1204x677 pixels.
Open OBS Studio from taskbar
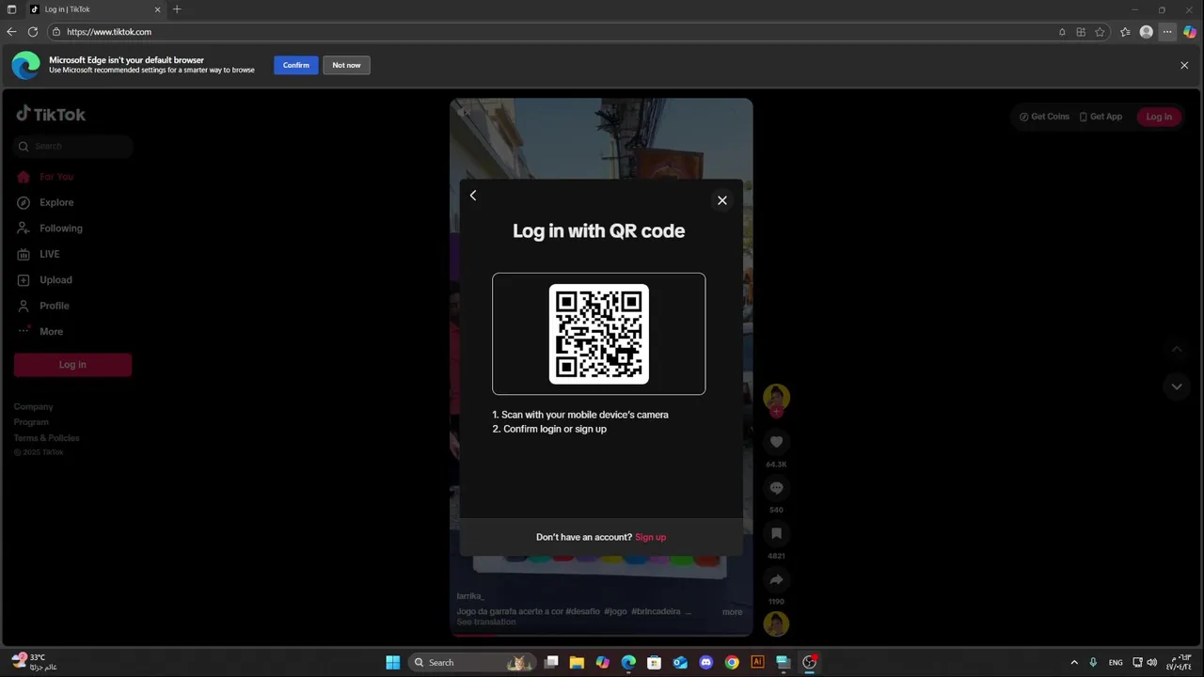809,663
